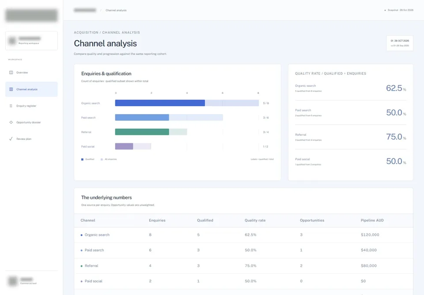
Task: Click the "1 / 2" chart label
Action: 265,146
